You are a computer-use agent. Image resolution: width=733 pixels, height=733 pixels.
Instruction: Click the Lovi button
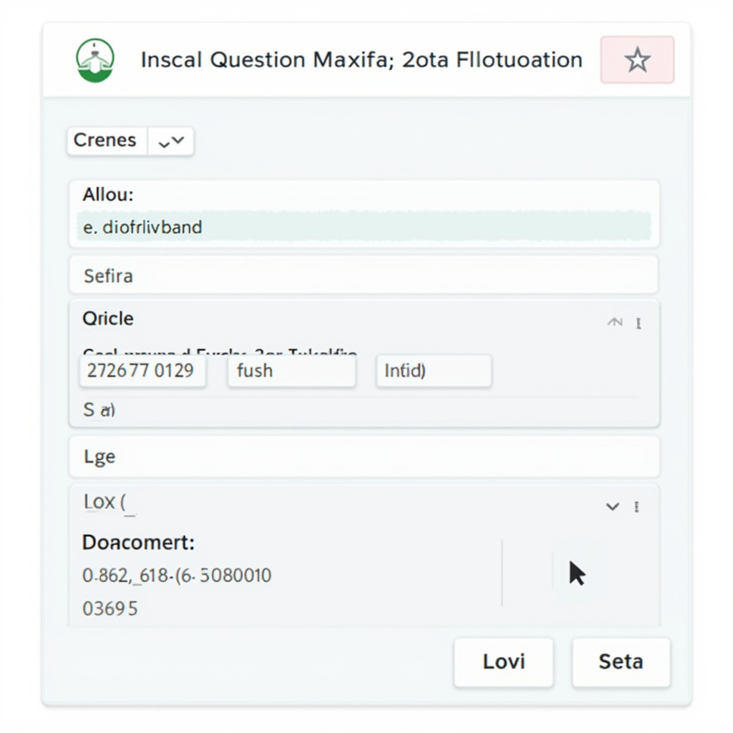[x=503, y=661]
